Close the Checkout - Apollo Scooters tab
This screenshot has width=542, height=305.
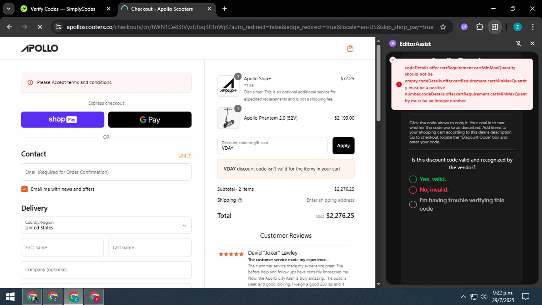click(x=209, y=9)
